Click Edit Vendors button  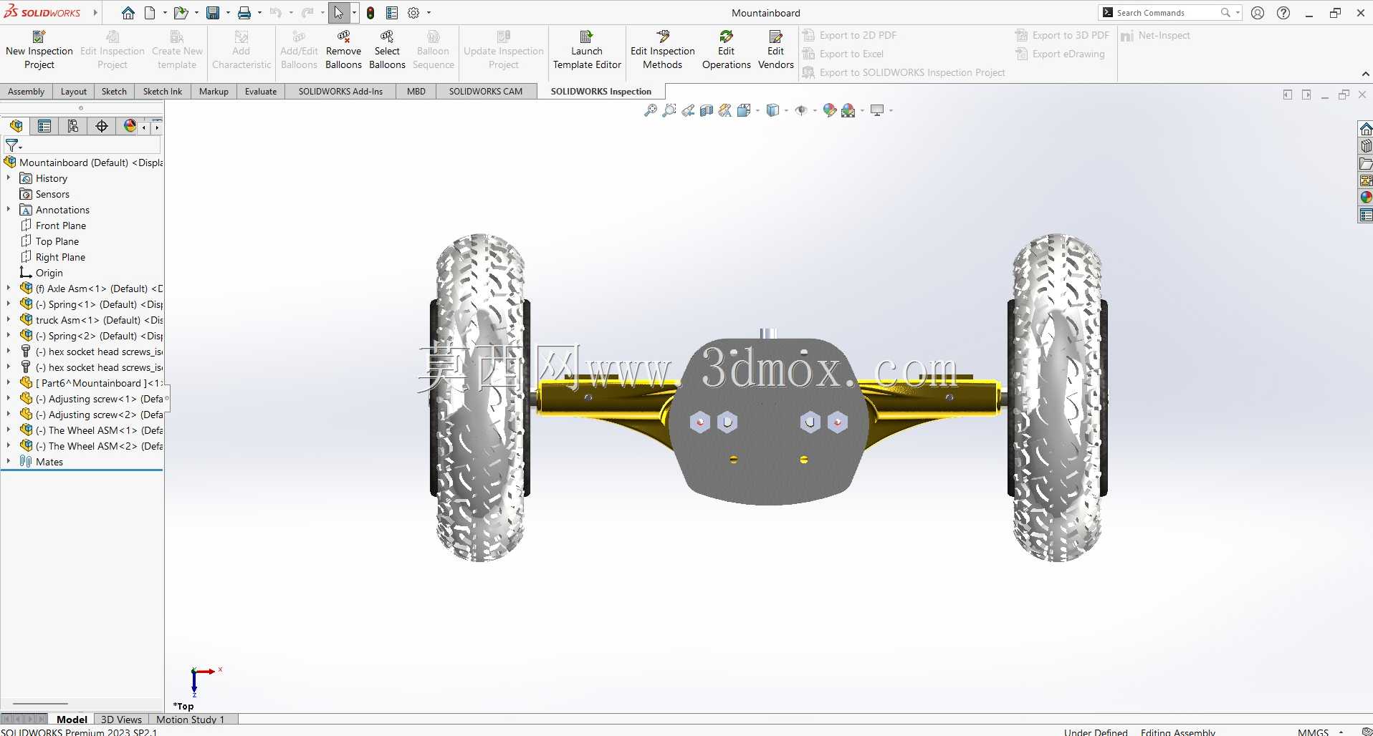click(776, 49)
